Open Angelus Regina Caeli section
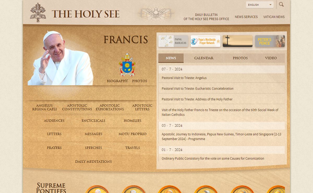Image resolution: width=313 pixels, height=193 pixels. click(44, 107)
